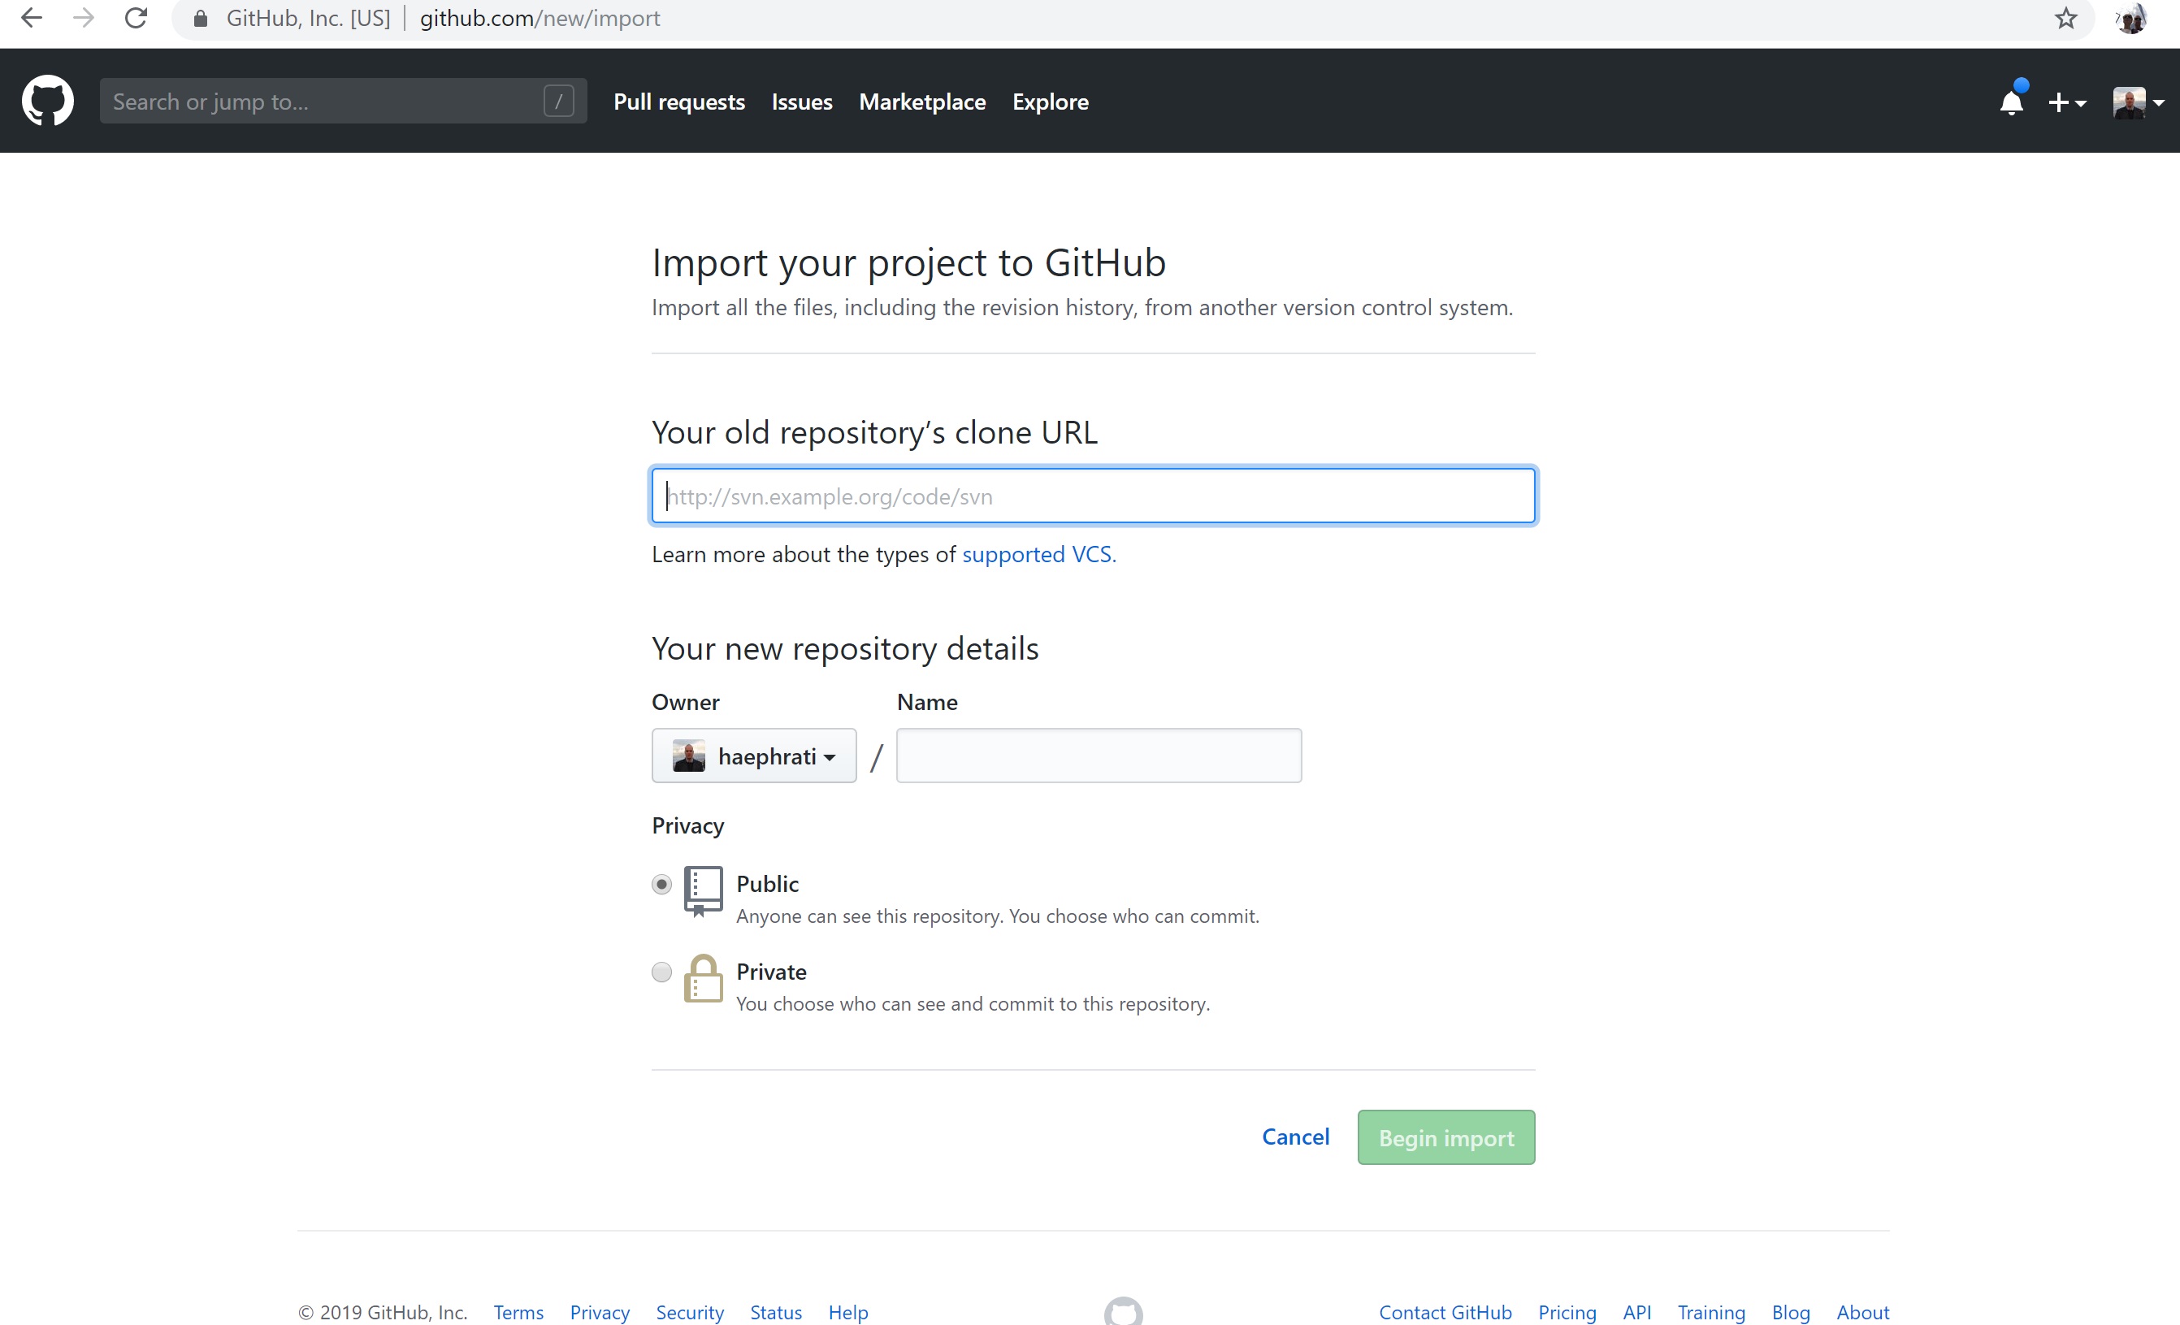Open Issues in the navigation
2180x1325 pixels.
tap(802, 102)
